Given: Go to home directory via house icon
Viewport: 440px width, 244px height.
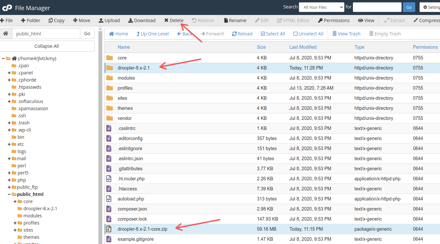Looking at the screenshot, I should [6, 33].
